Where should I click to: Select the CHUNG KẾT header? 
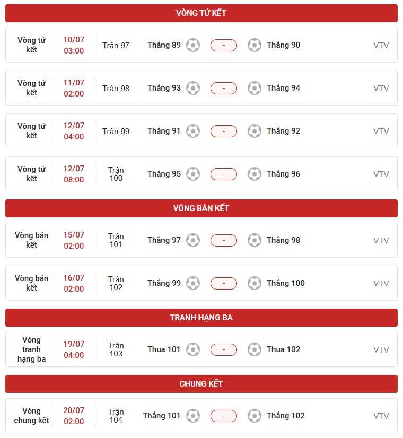coord(202,384)
